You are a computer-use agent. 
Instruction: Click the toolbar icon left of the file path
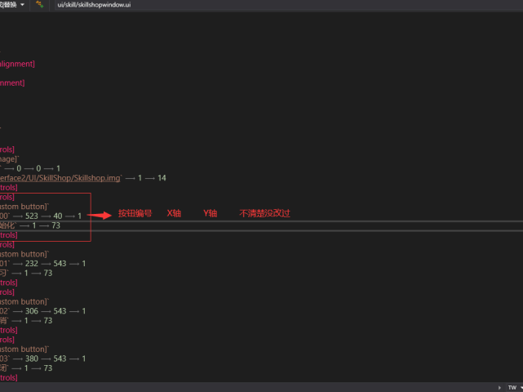coord(39,5)
